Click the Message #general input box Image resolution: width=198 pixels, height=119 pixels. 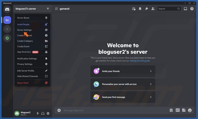coord(115,110)
